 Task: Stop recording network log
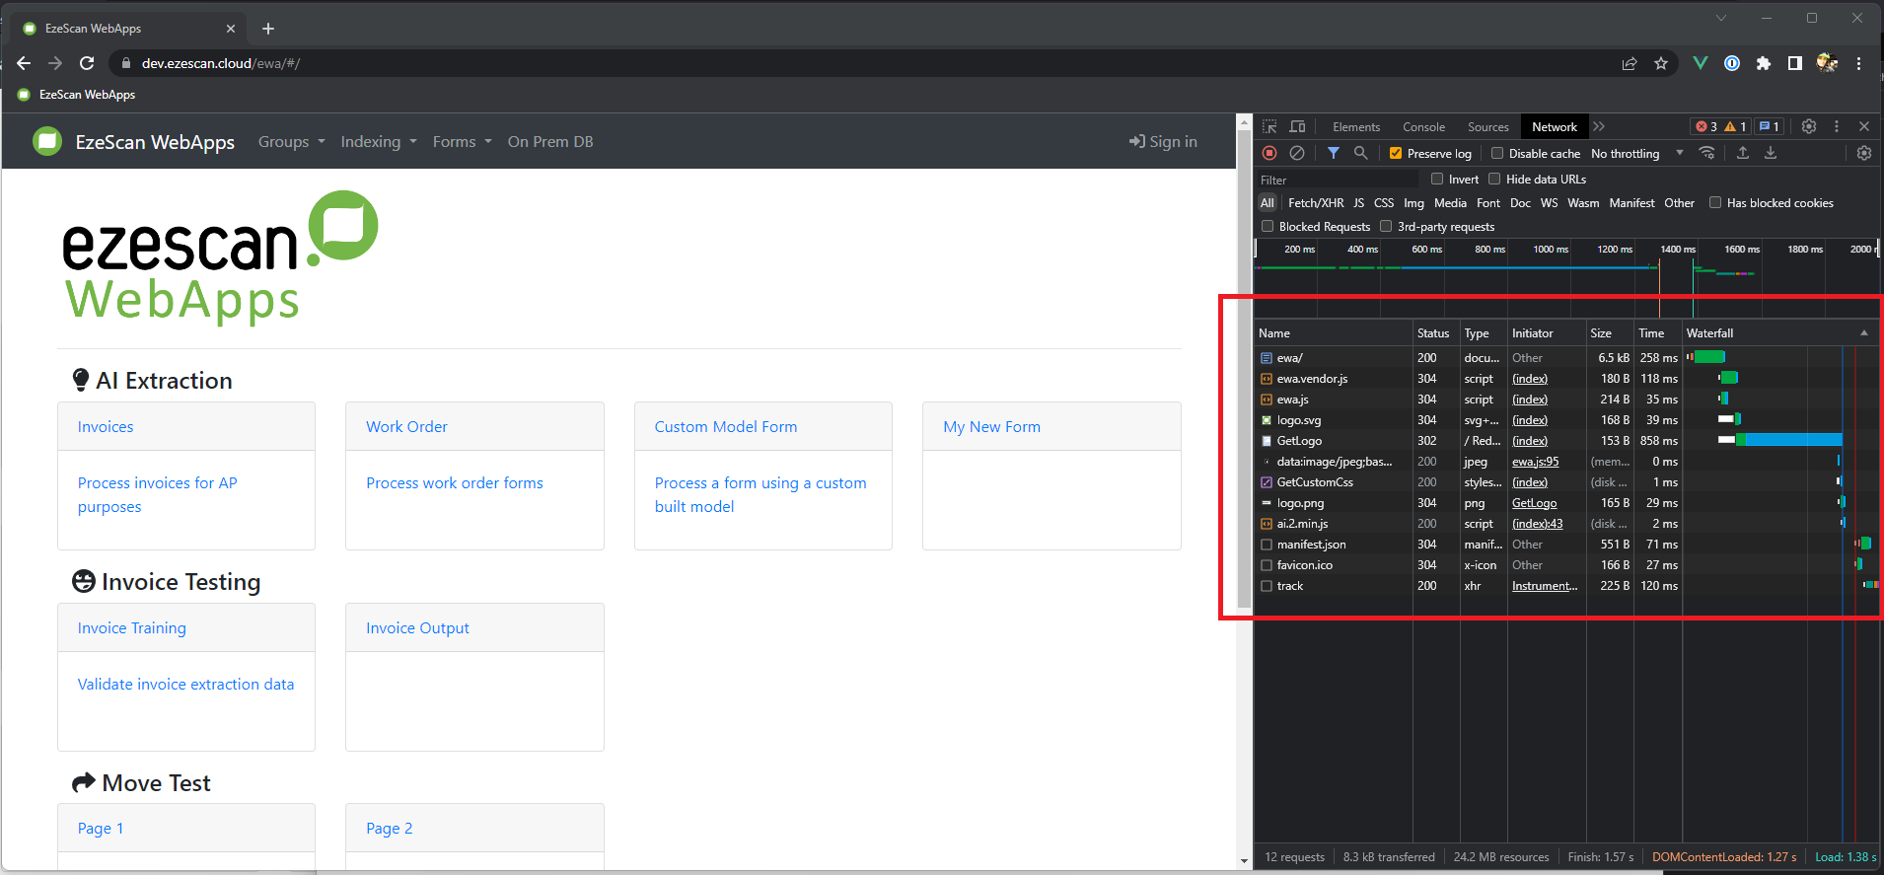point(1269,153)
